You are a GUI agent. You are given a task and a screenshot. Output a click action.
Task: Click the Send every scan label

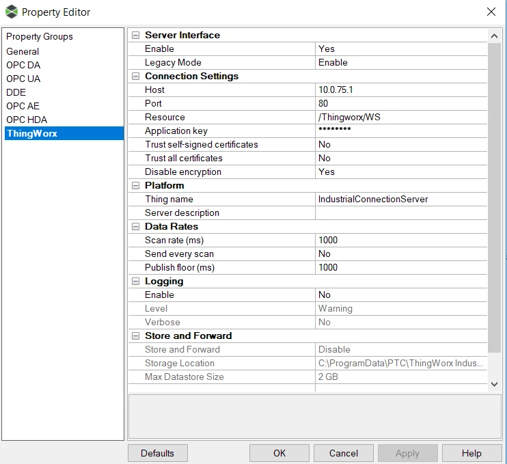[179, 254]
